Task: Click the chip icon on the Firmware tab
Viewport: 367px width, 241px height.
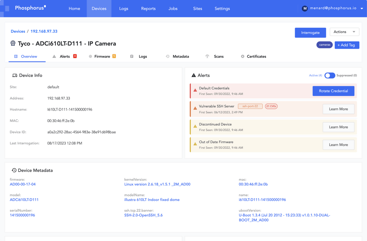Action: click(90, 56)
